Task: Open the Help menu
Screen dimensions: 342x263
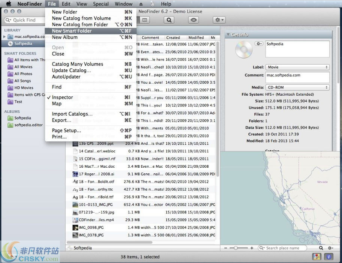Action: click(166, 4)
